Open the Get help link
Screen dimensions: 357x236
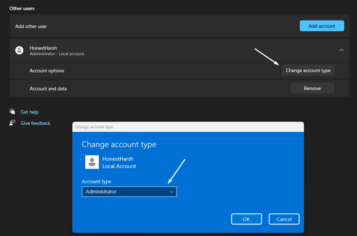[x=30, y=112]
